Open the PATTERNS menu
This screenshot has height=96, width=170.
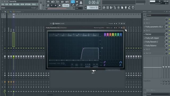(x=16, y=4)
